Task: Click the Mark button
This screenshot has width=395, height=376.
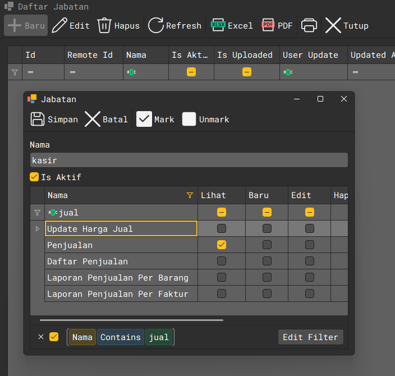Action: pos(144,119)
